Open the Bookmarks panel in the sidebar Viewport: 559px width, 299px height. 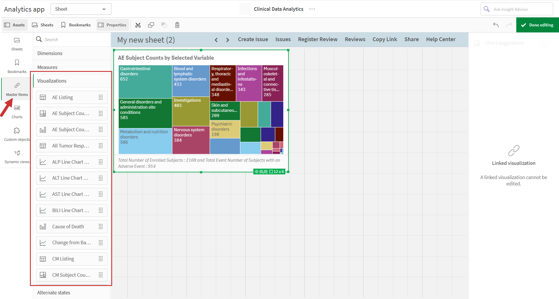pyautogui.click(x=17, y=66)
